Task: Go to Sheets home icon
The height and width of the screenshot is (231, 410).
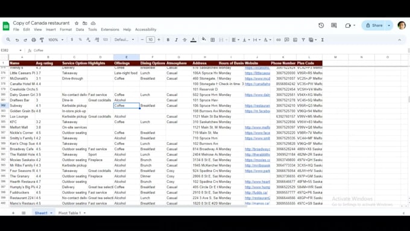Action: pos(6,26)
